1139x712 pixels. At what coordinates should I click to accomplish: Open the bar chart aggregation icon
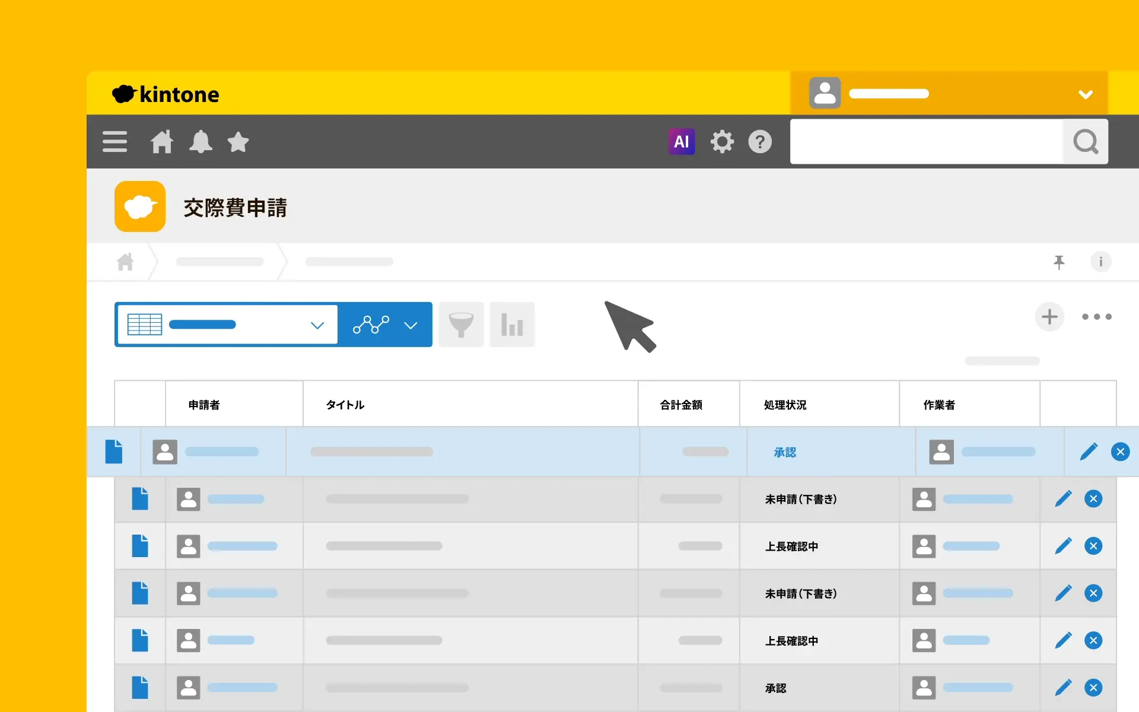pos(512,325)
